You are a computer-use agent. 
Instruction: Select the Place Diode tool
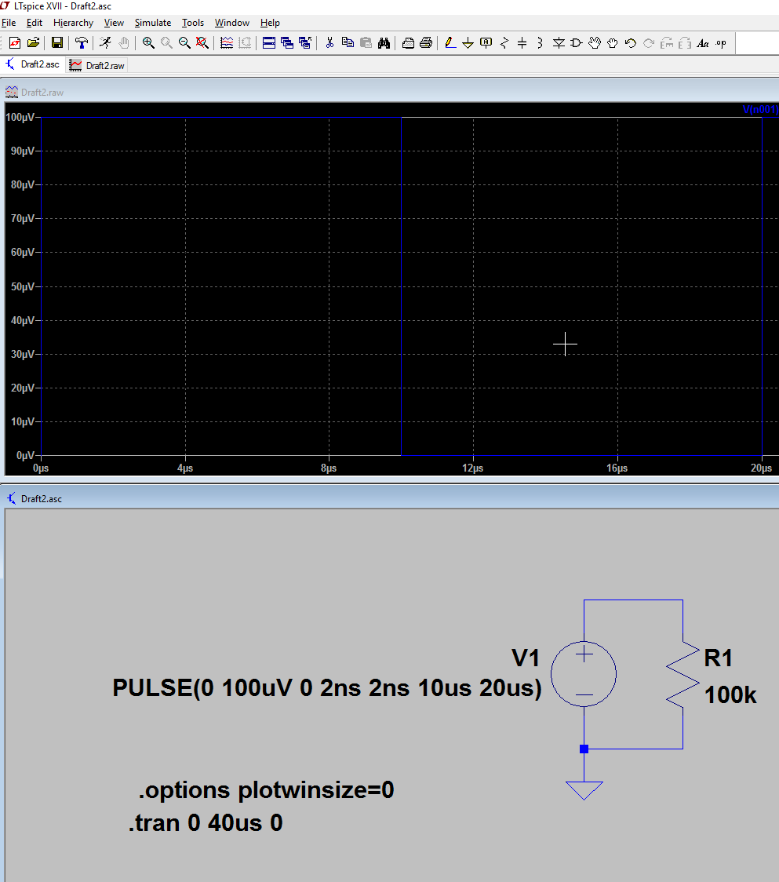coord(559,42)
